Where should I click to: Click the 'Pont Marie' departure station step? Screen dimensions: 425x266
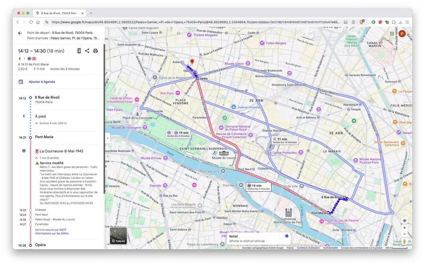click(44, 137)
